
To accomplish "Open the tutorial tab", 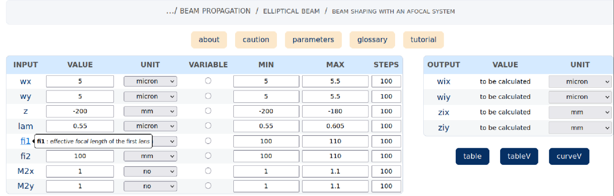I will tap(423, 40).
